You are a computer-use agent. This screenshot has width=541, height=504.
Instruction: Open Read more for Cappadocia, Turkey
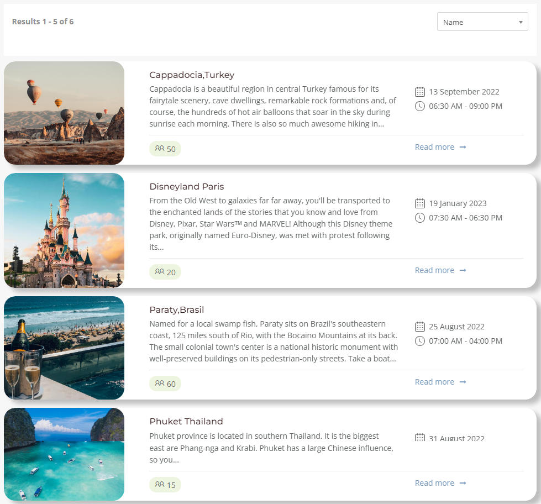click(440, 147)
